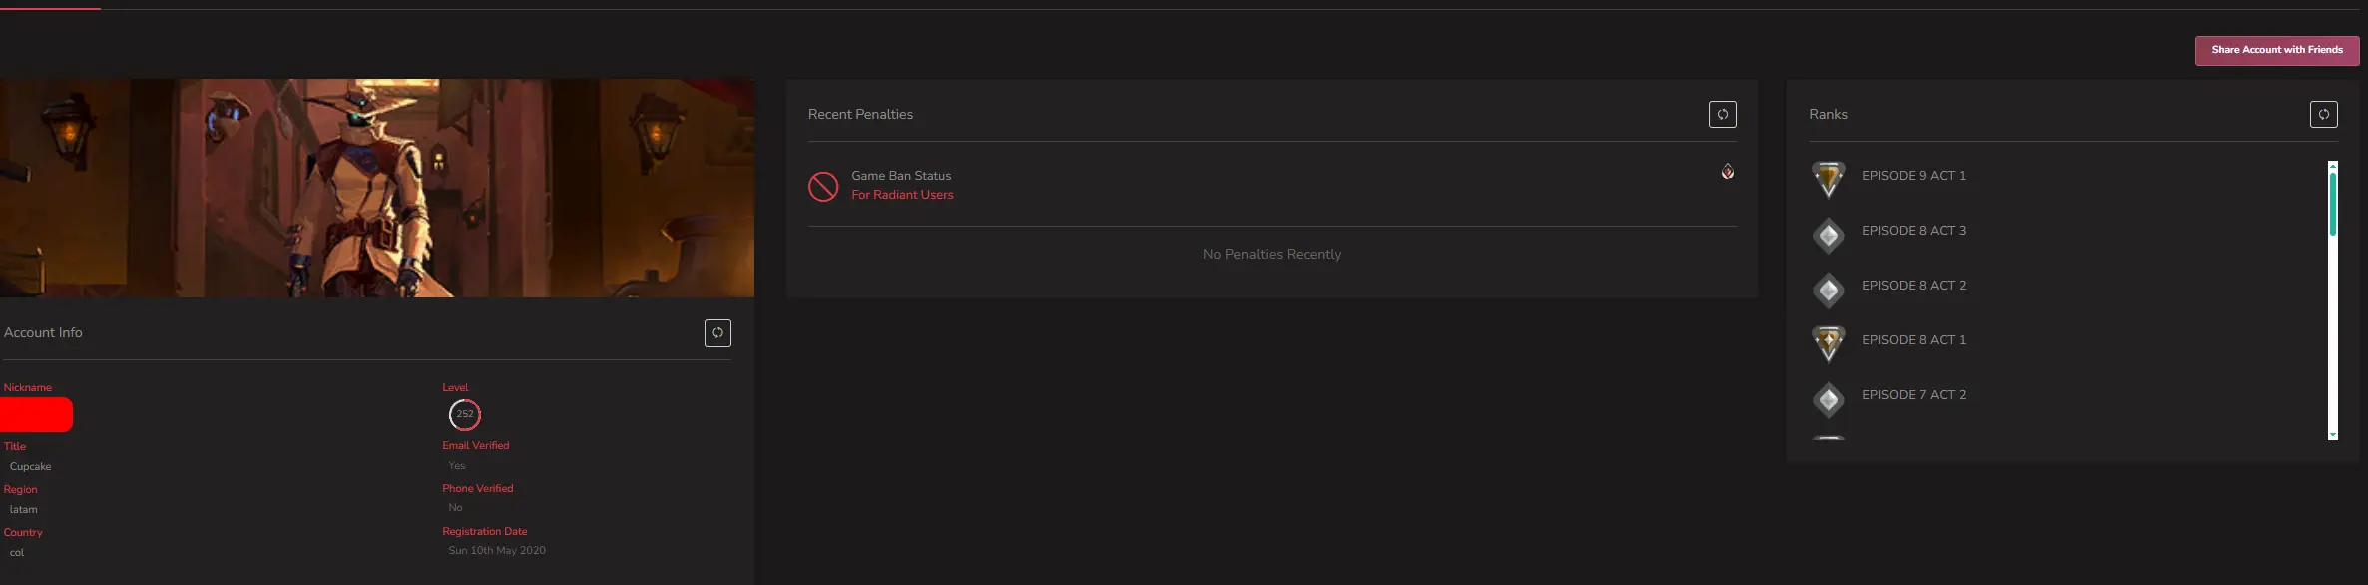Image resolution: width=2368 pixels, height=585 pixels.
Task: Click the Game Ban Status prohibited icon
Action: pos(823,186)
